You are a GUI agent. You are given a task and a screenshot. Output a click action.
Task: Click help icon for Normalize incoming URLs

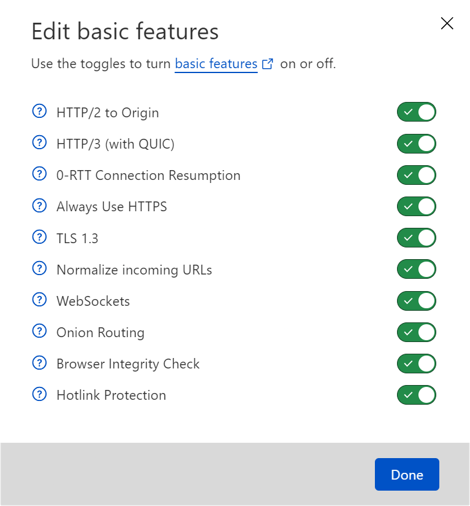(39, 268)
